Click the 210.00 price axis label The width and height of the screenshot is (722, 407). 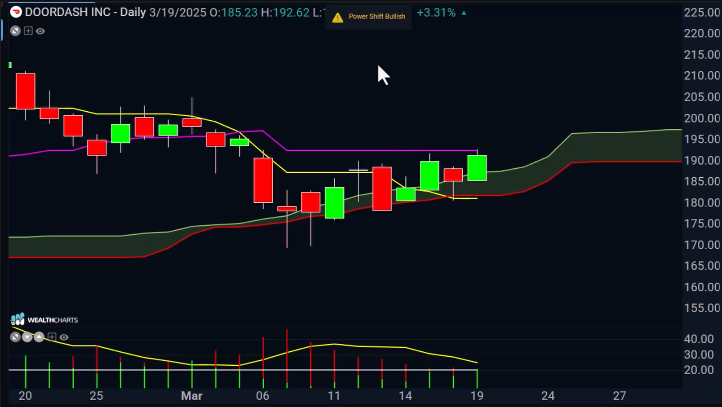coord(702,75)
